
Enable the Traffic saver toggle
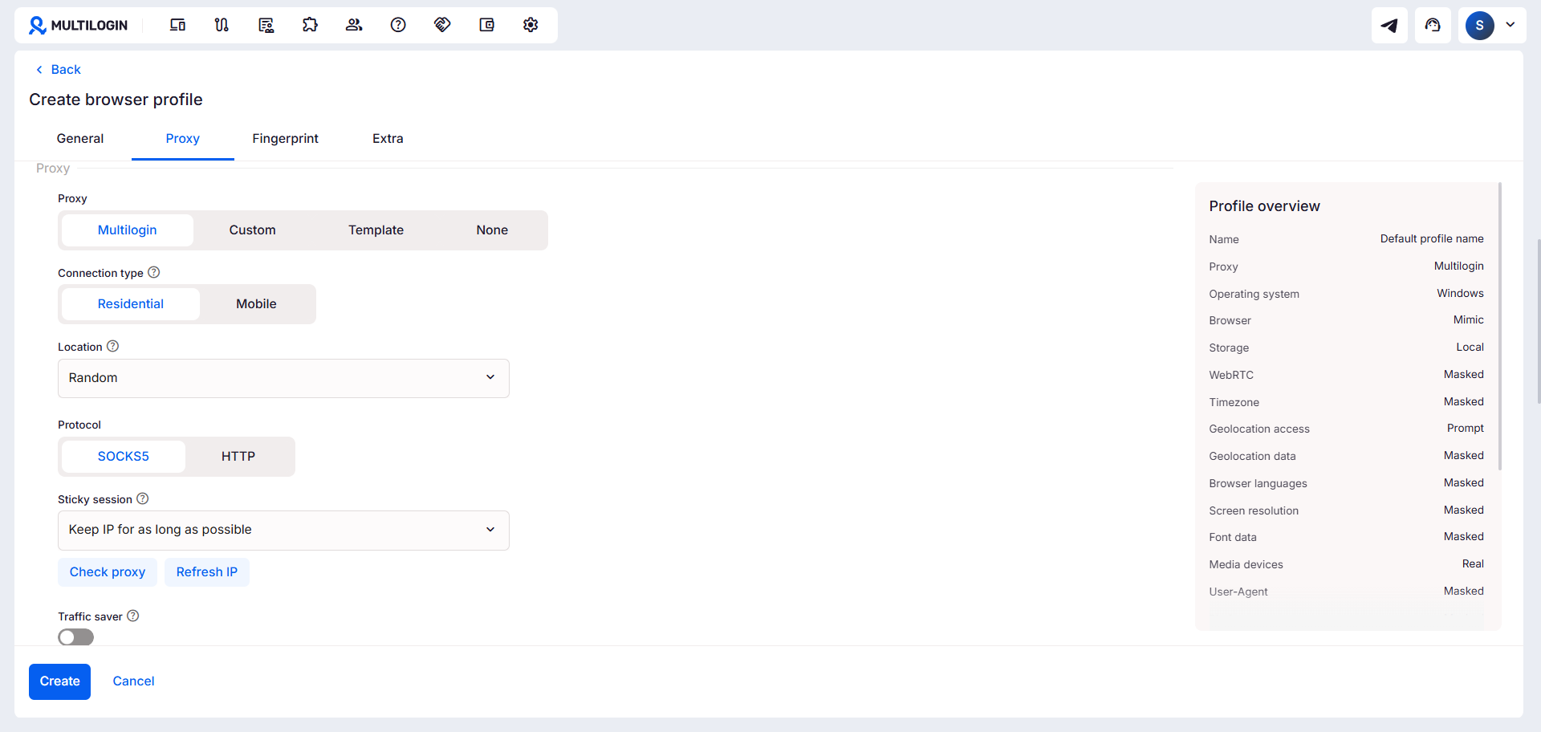[x=75, y=637]
